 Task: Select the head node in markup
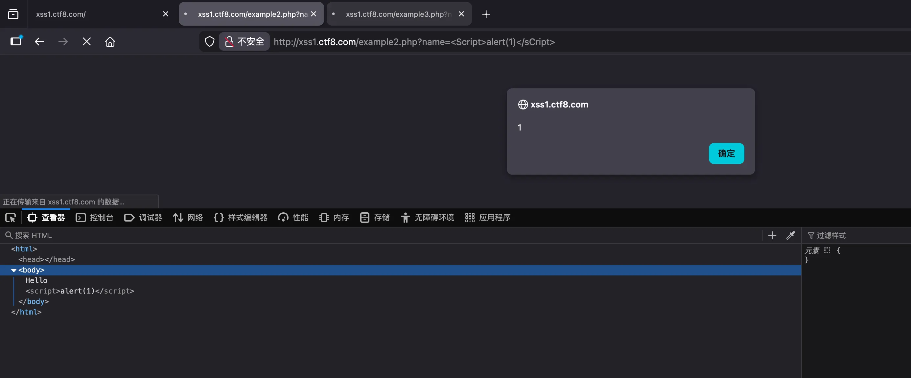coord(46,260)
